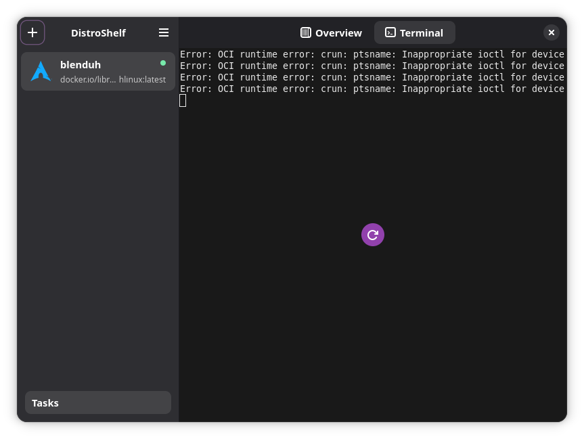Image resolution: width=584 pixels, height=439 pixels.
Task: Switch to the Overview tab
Action: point(332,32)
